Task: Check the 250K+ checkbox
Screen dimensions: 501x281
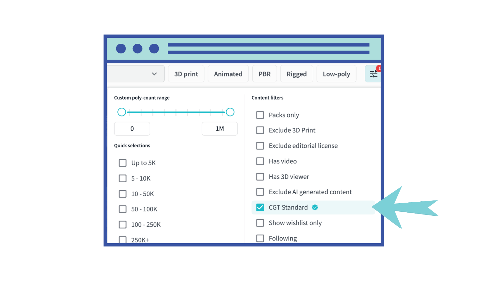Action: click(x=123, y=240)
